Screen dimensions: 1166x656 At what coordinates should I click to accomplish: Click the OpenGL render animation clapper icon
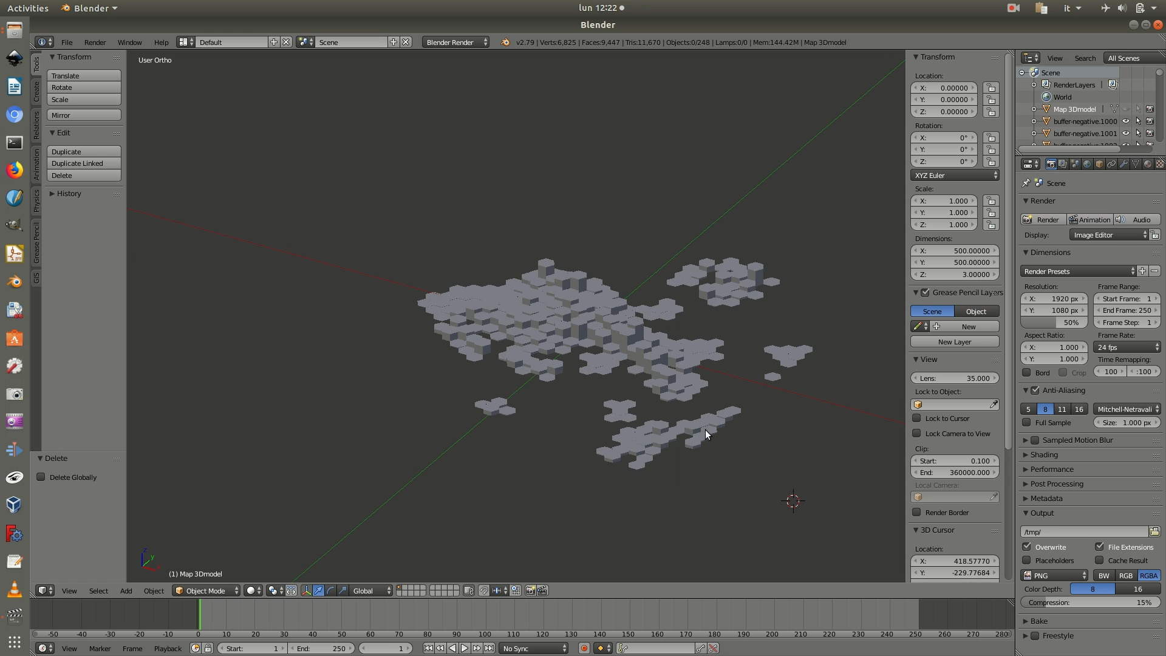pos(542,590)
